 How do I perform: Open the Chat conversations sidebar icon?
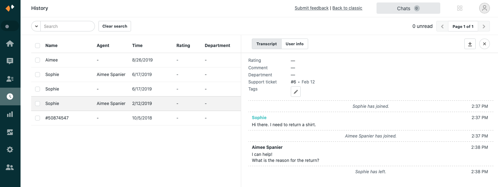10,61
